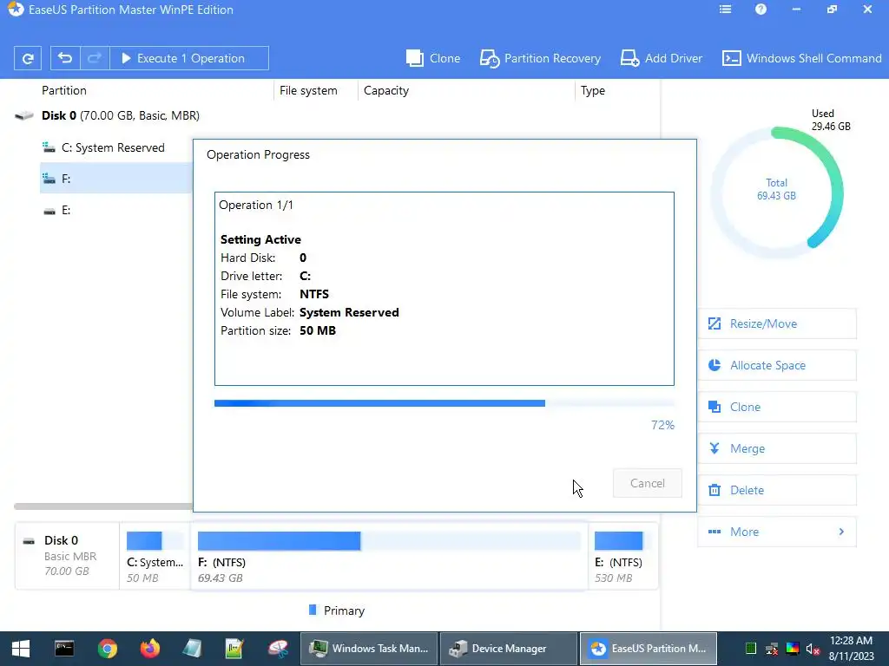Click the colorful display tray icon
This screenshot has width=889, height=666.
[792, 649]
